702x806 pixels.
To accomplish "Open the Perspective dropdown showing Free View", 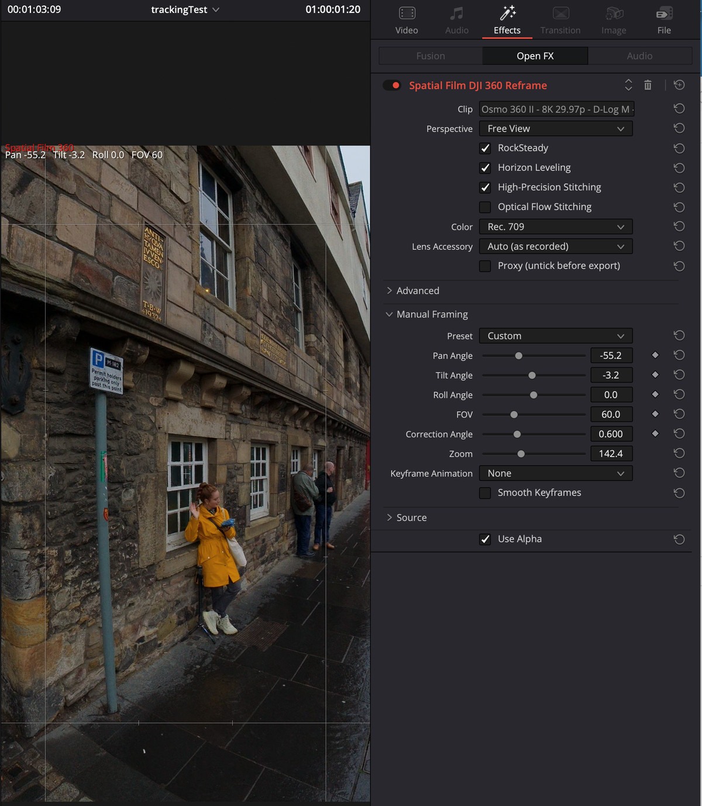I will (x=556, y=128).
